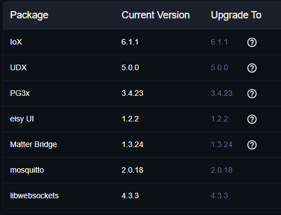Click the Current Version column header
Screen dimensions: 281x215
(156, 15)
